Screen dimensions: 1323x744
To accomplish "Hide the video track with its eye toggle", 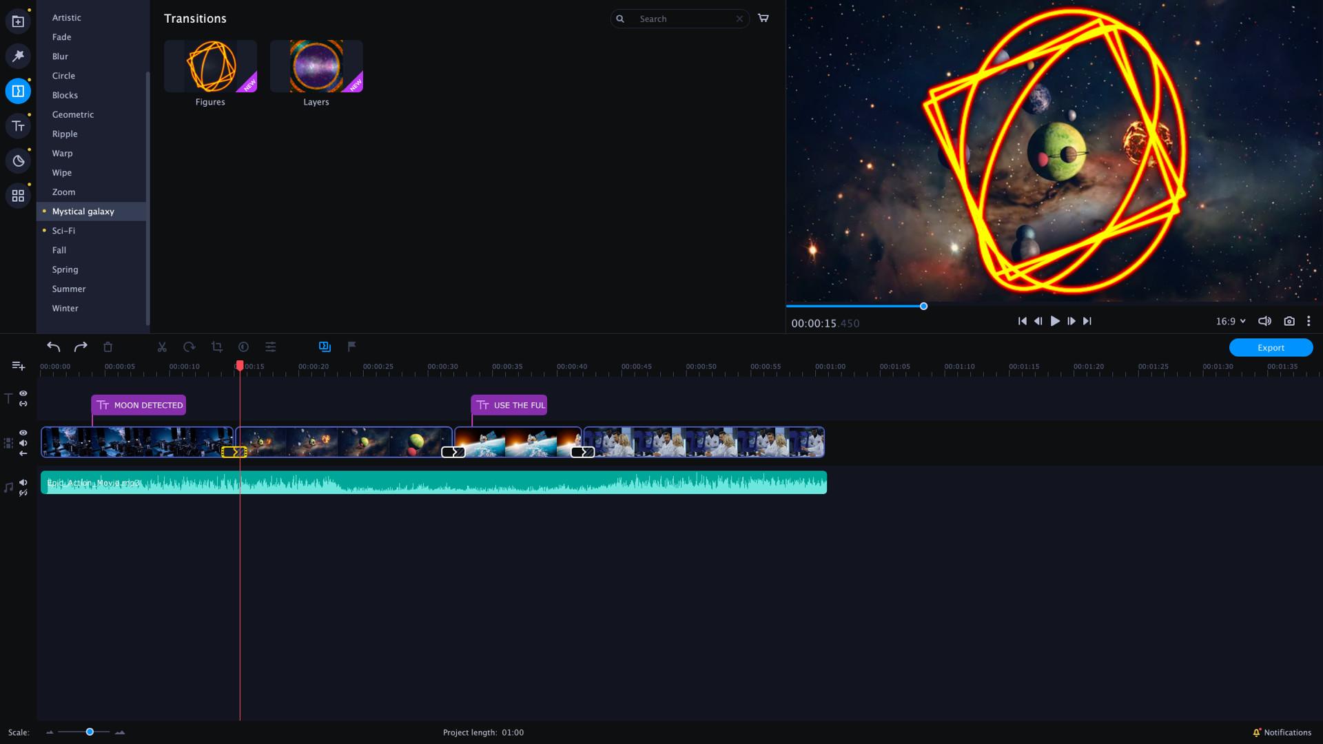I will tap(24, 433).
